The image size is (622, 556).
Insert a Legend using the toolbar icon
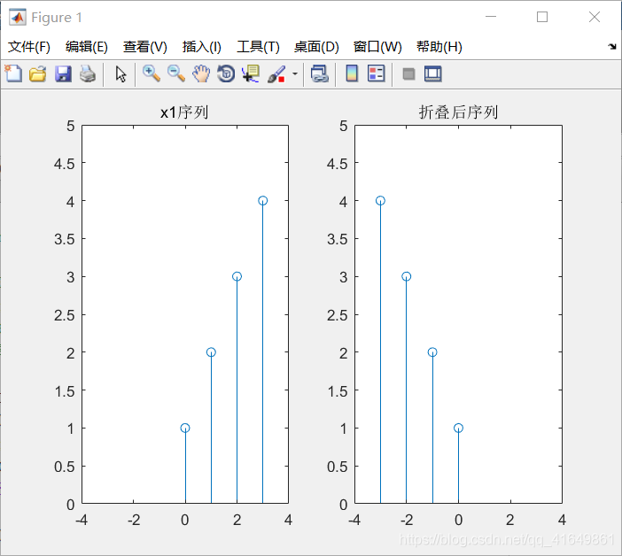[x=376, y=73]
